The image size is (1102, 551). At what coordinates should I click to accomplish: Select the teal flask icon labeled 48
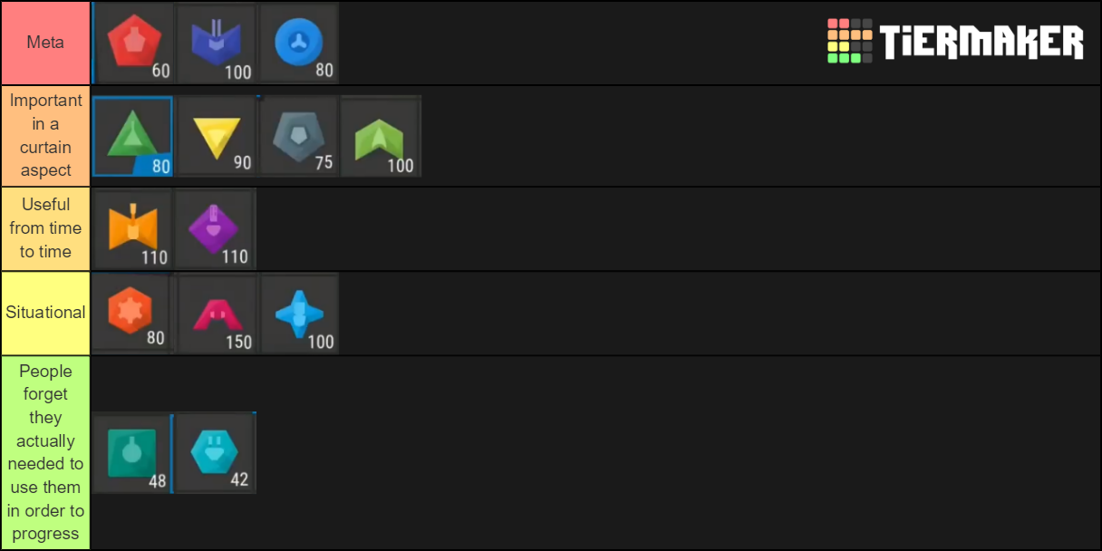click(133, 450)
